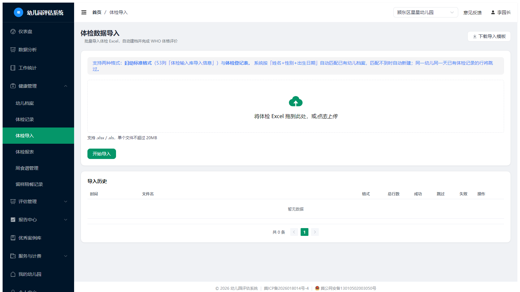
Task: Click the 评估管理 sidebar icon
Action: (13, 201)
